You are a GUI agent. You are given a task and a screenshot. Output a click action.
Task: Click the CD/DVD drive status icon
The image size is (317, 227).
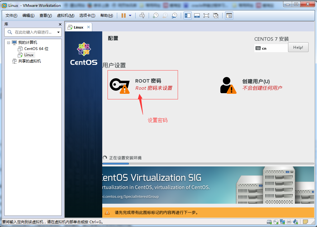point(276,222)
